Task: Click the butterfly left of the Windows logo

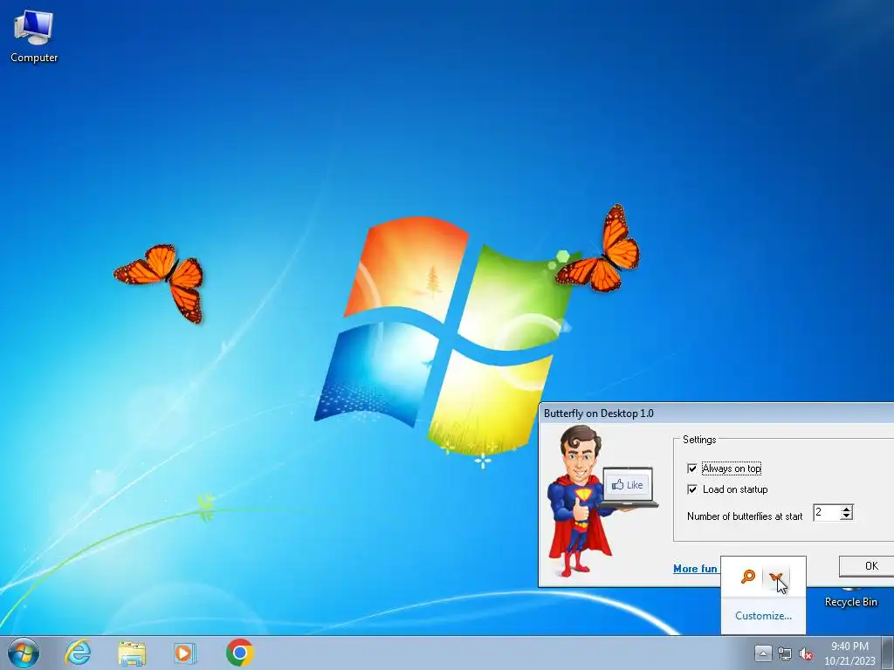Action: pos(161,283)
